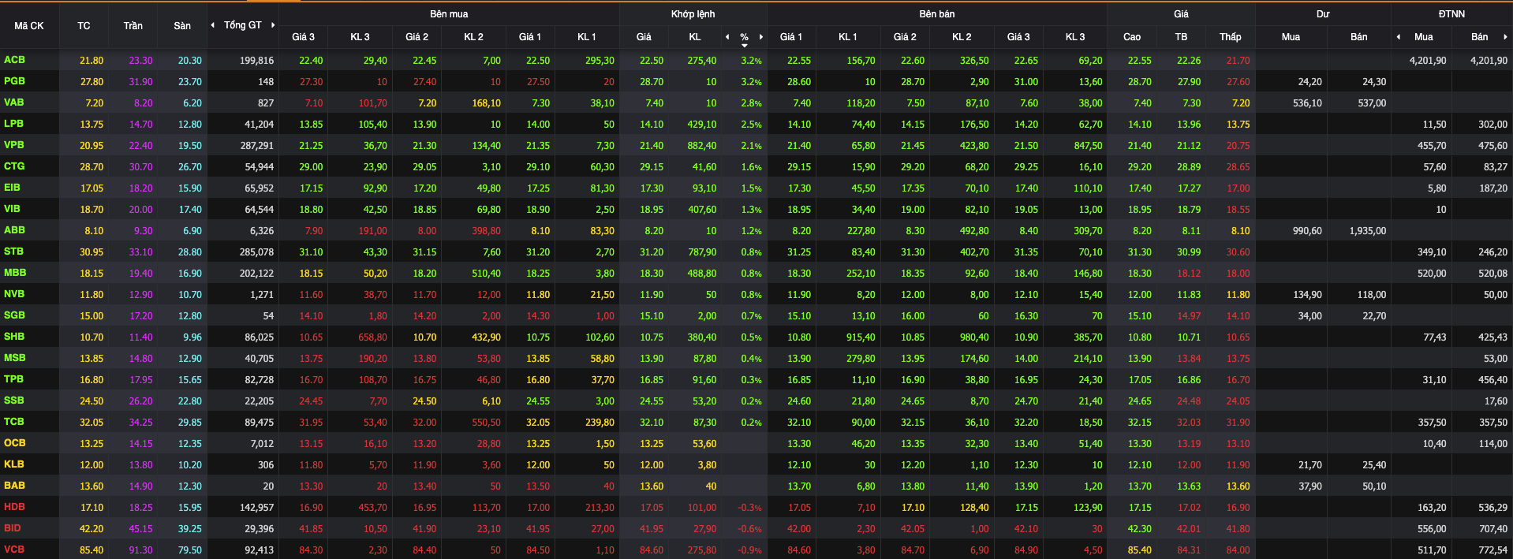Viewport: 1513px width, 559px height.
Task: Click VPB matched volume 882,40
Action: [702, 146]
